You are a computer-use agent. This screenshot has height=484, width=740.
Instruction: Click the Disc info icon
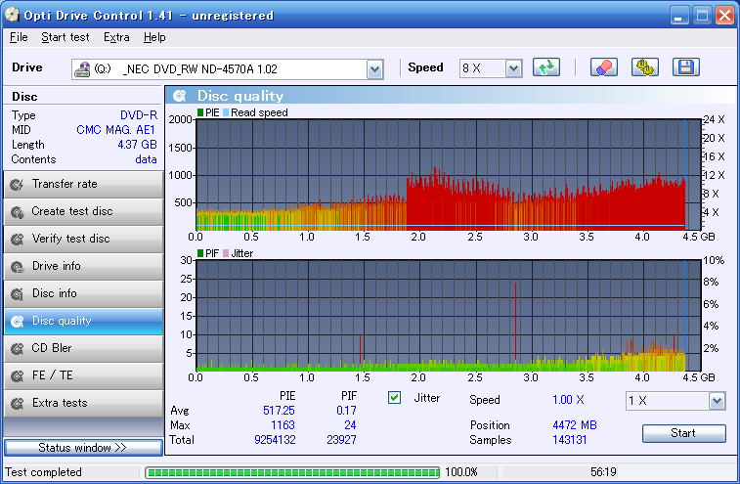click(x=17, y=294)
